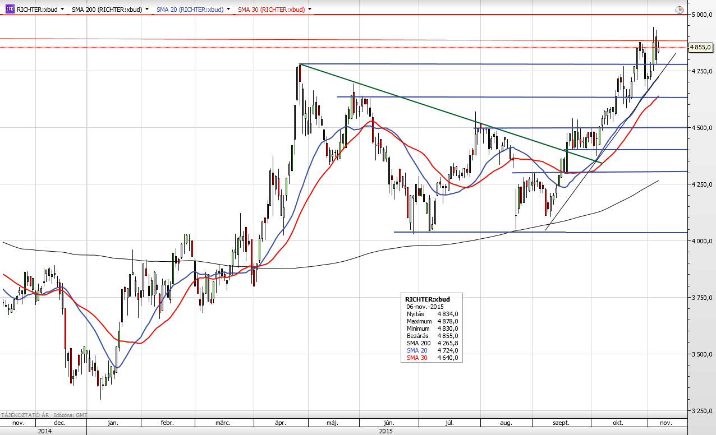The image size is (716, 435).
Task: Click the dec. month label on the time axis
Action: (59, 423)
